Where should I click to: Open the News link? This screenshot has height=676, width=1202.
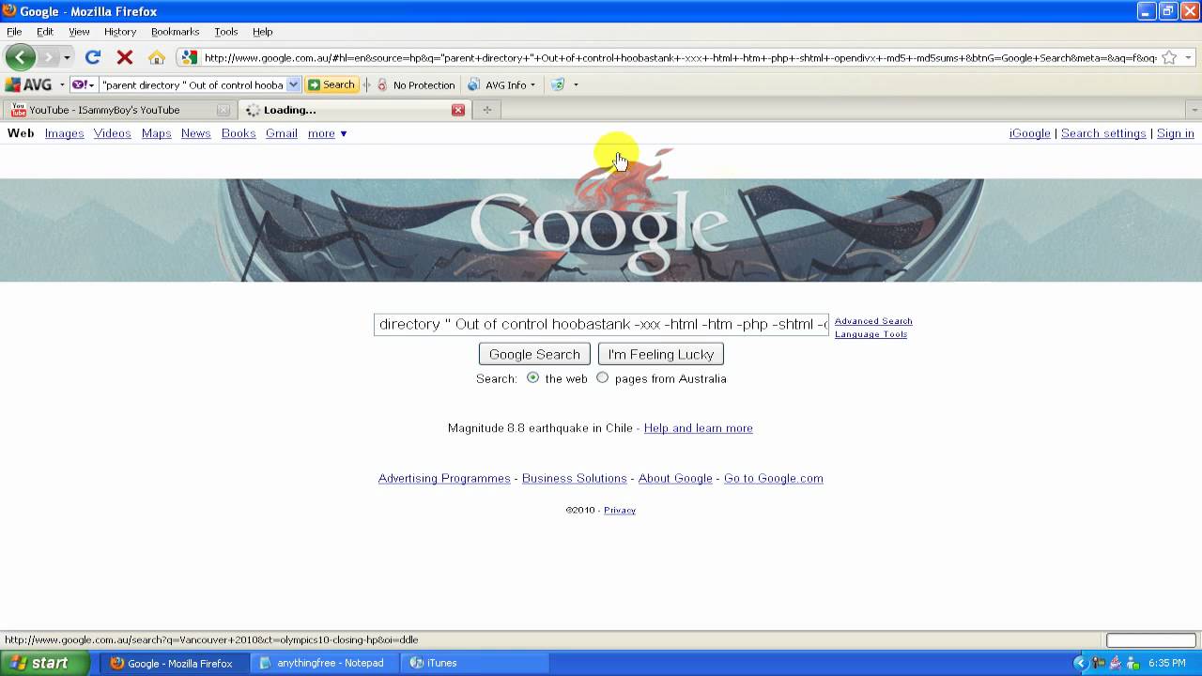click(196, 133)
